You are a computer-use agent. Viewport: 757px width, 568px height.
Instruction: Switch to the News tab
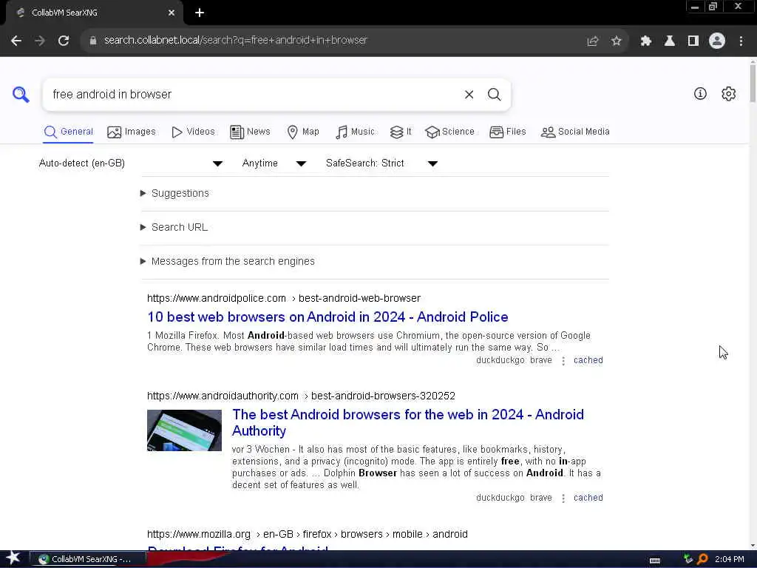click(250, 132)
